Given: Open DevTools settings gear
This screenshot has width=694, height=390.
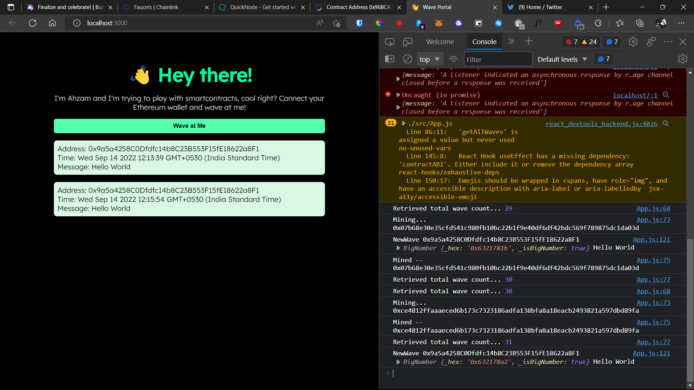Looking at the screenshot, I should pyautogui.click(x=633, y=42).
